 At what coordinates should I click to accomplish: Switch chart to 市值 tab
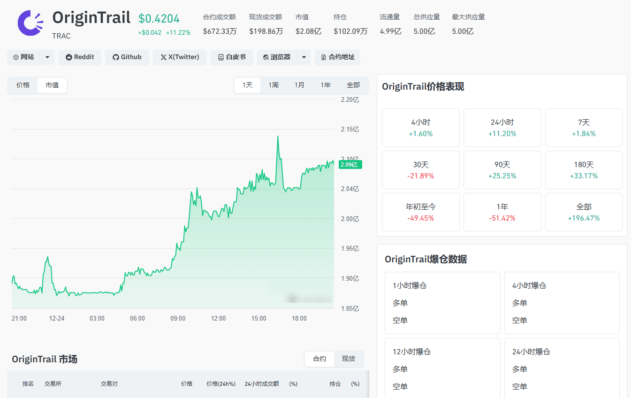52,85
